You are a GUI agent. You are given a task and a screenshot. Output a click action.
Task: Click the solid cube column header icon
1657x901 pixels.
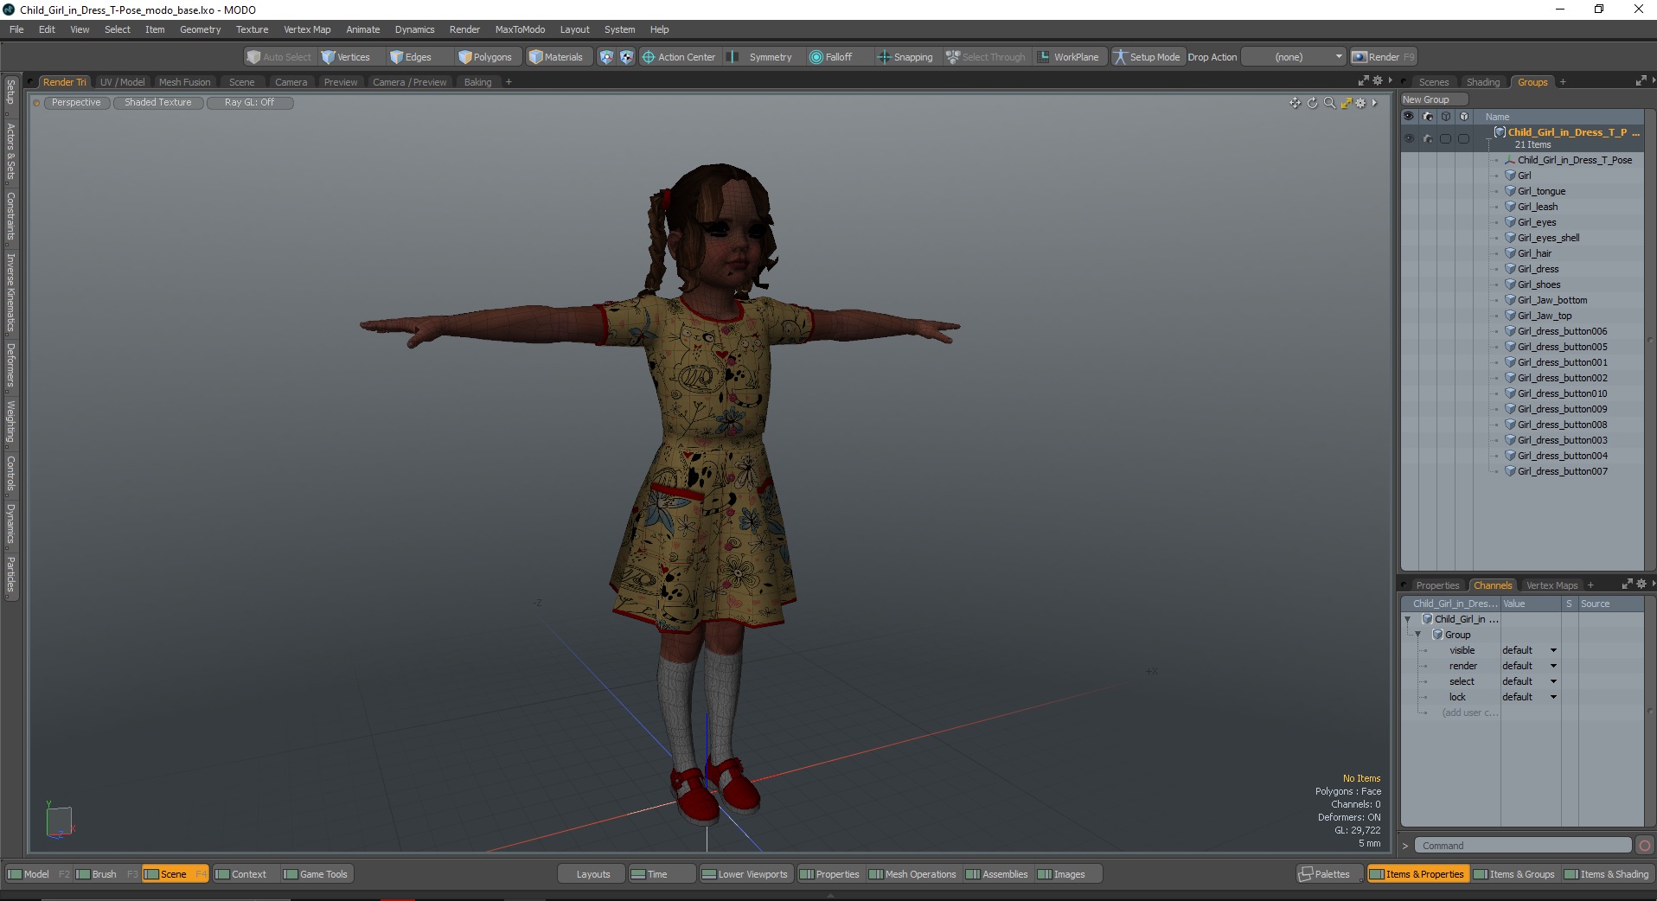click(1463, 117)
